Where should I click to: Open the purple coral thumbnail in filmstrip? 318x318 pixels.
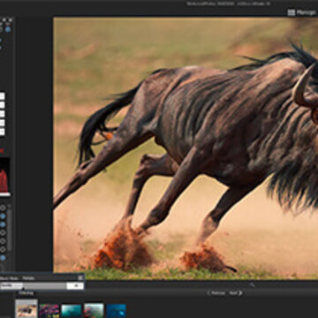(x=49, y=311)
